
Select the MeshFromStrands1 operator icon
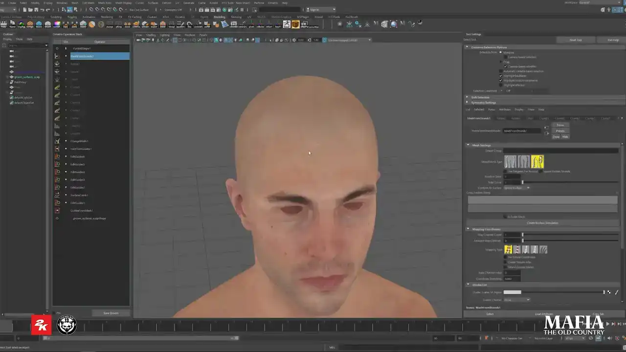[57, 56]
